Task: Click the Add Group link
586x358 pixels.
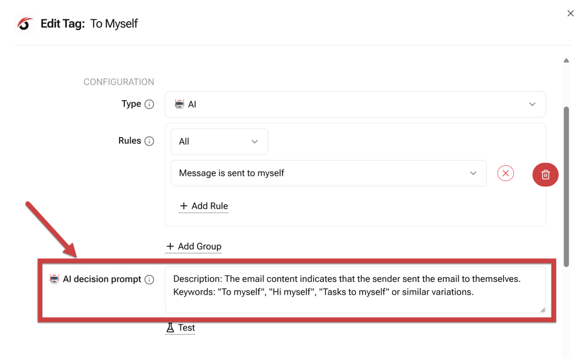Action: click(x=194, y=247)
